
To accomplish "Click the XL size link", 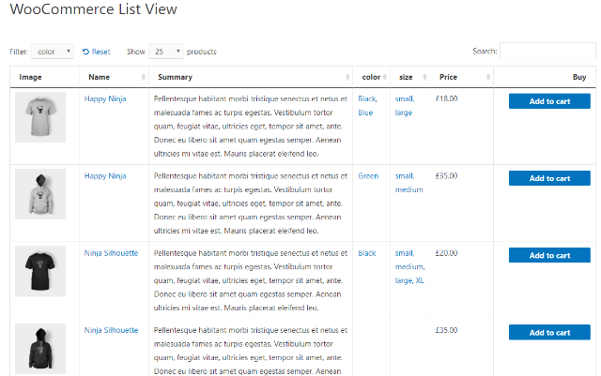I will (420, 280).
